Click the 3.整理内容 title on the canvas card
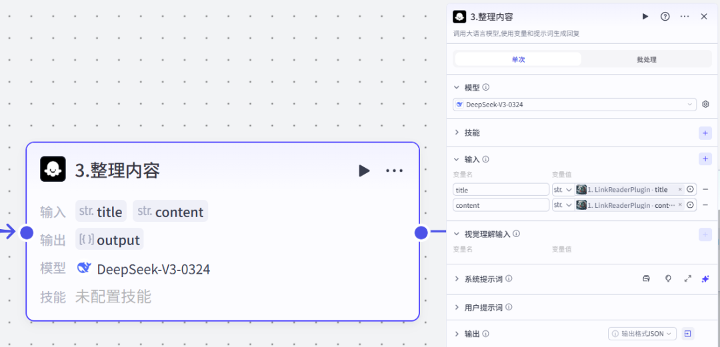720x347 pixels. click(117, 171)
